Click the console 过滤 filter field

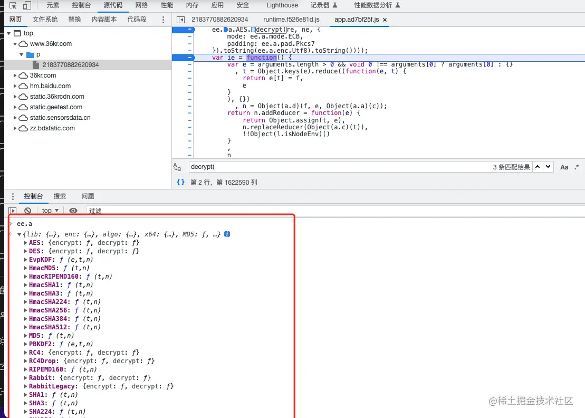(x=336, y=211)
